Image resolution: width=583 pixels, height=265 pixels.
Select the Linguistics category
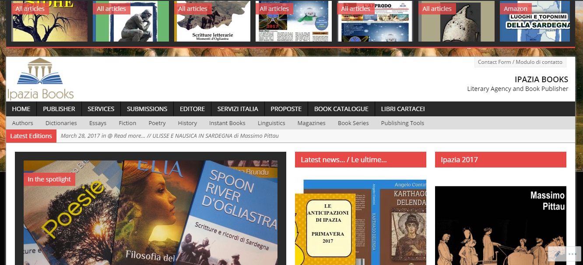[x=271, y=123]
